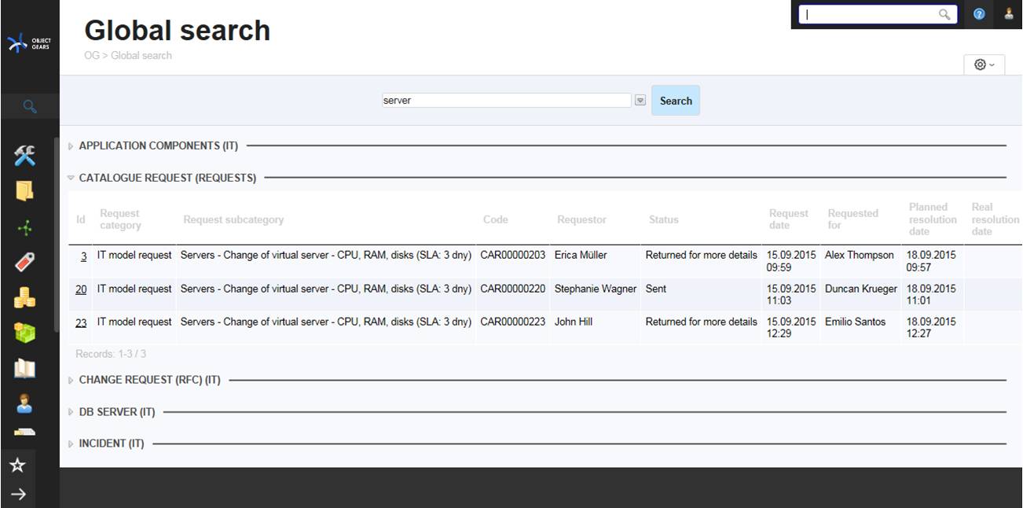Select requestor Erica Müller
Screen dimensions: 1023x508
[x=581, y=256]
